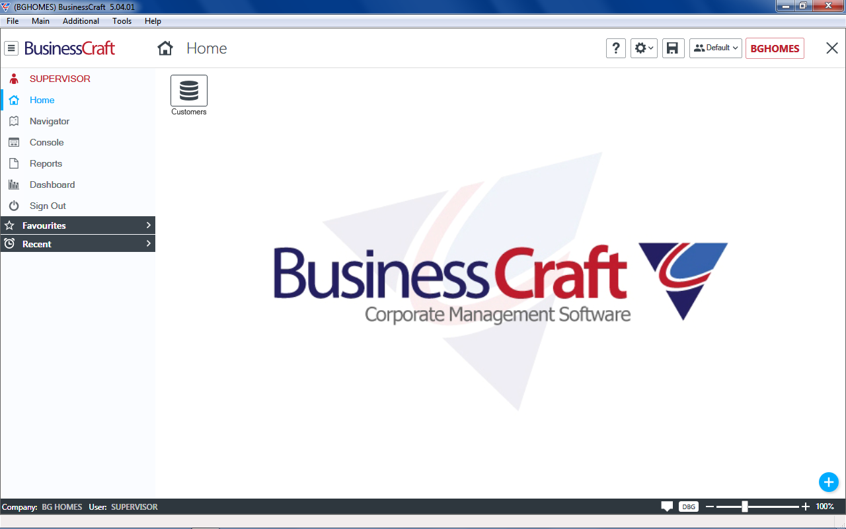Open the Default layout dropdown

click(x=716, y=48)
